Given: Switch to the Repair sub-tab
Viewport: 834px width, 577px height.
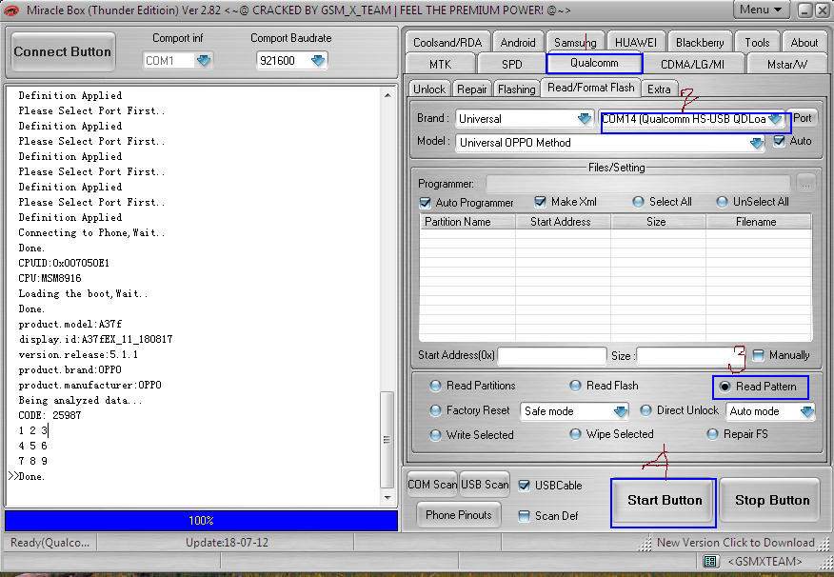Looking at the screenshot, I should tap(472, 89).
